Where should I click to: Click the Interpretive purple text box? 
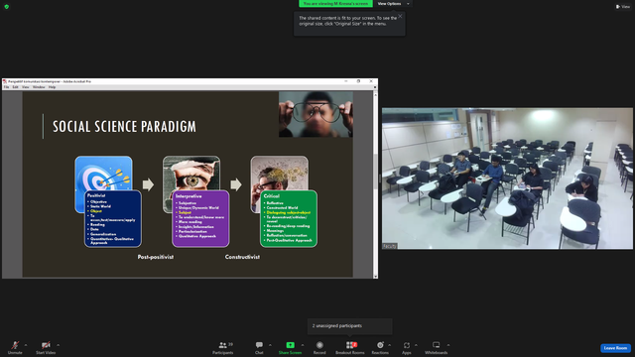pos(200,219)
